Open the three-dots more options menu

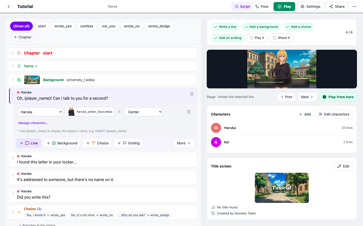[x=354, y=7]
